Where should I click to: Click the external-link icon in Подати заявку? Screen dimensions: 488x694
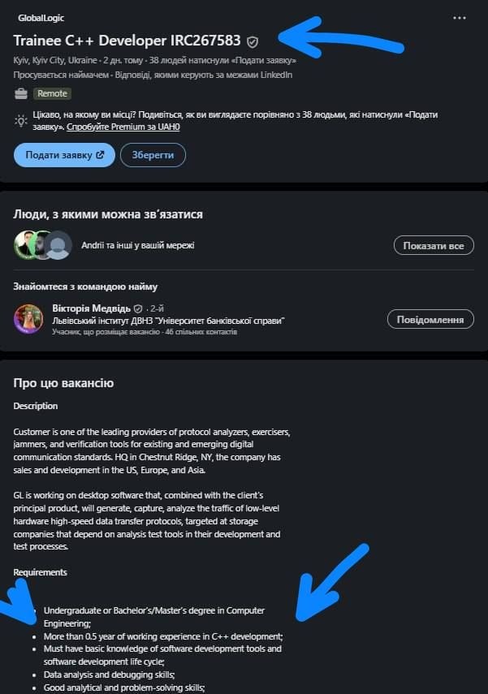point(100,155)
